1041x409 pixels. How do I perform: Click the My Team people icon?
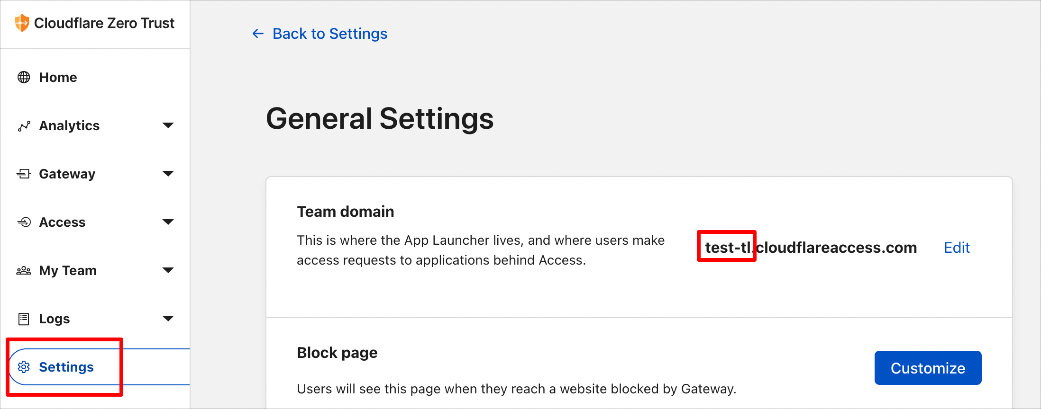point(24,270)
